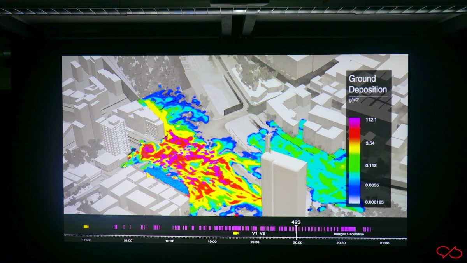This screenshot has width=467, height=263.
Task: Jump to 19:00 on the timeline
Action: (x=212, y=241)
